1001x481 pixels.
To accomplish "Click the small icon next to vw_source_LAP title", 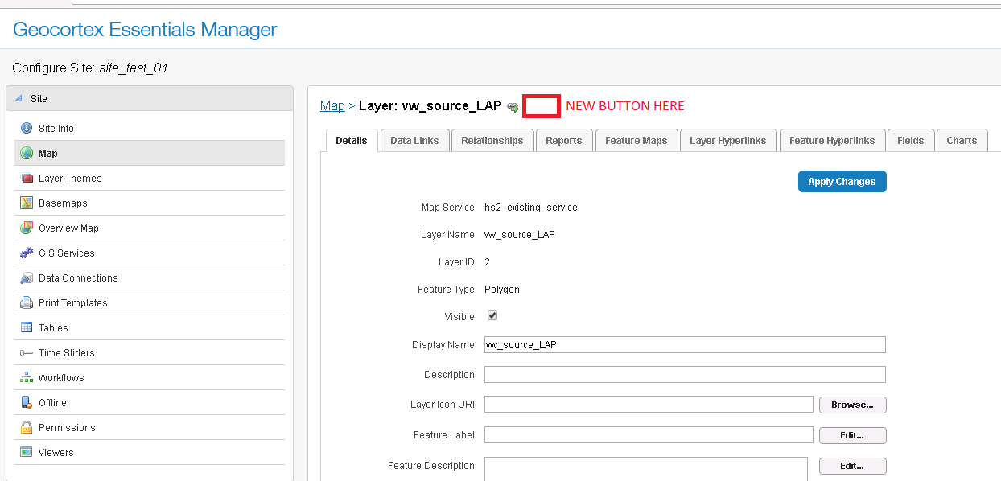I will [x=513, y=107].
